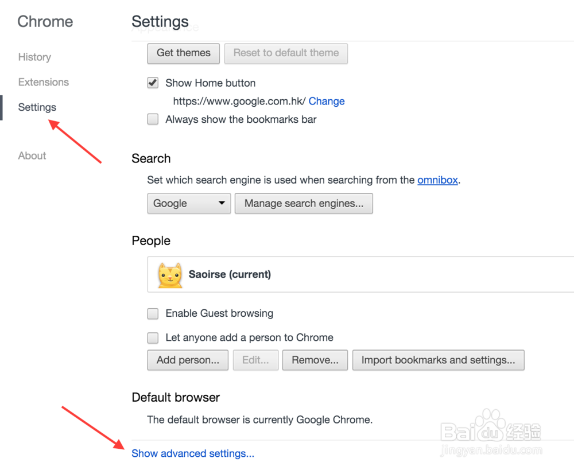
Task: Enable Always show the bookmarks bar
Action: click(153, 119)
